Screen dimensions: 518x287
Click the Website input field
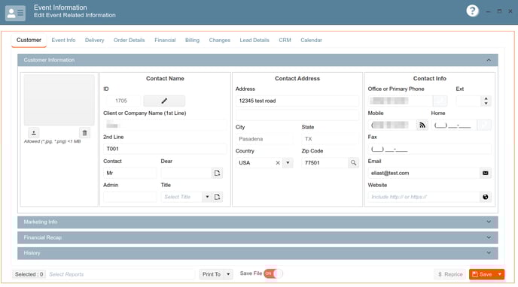[x=424, y=197]
